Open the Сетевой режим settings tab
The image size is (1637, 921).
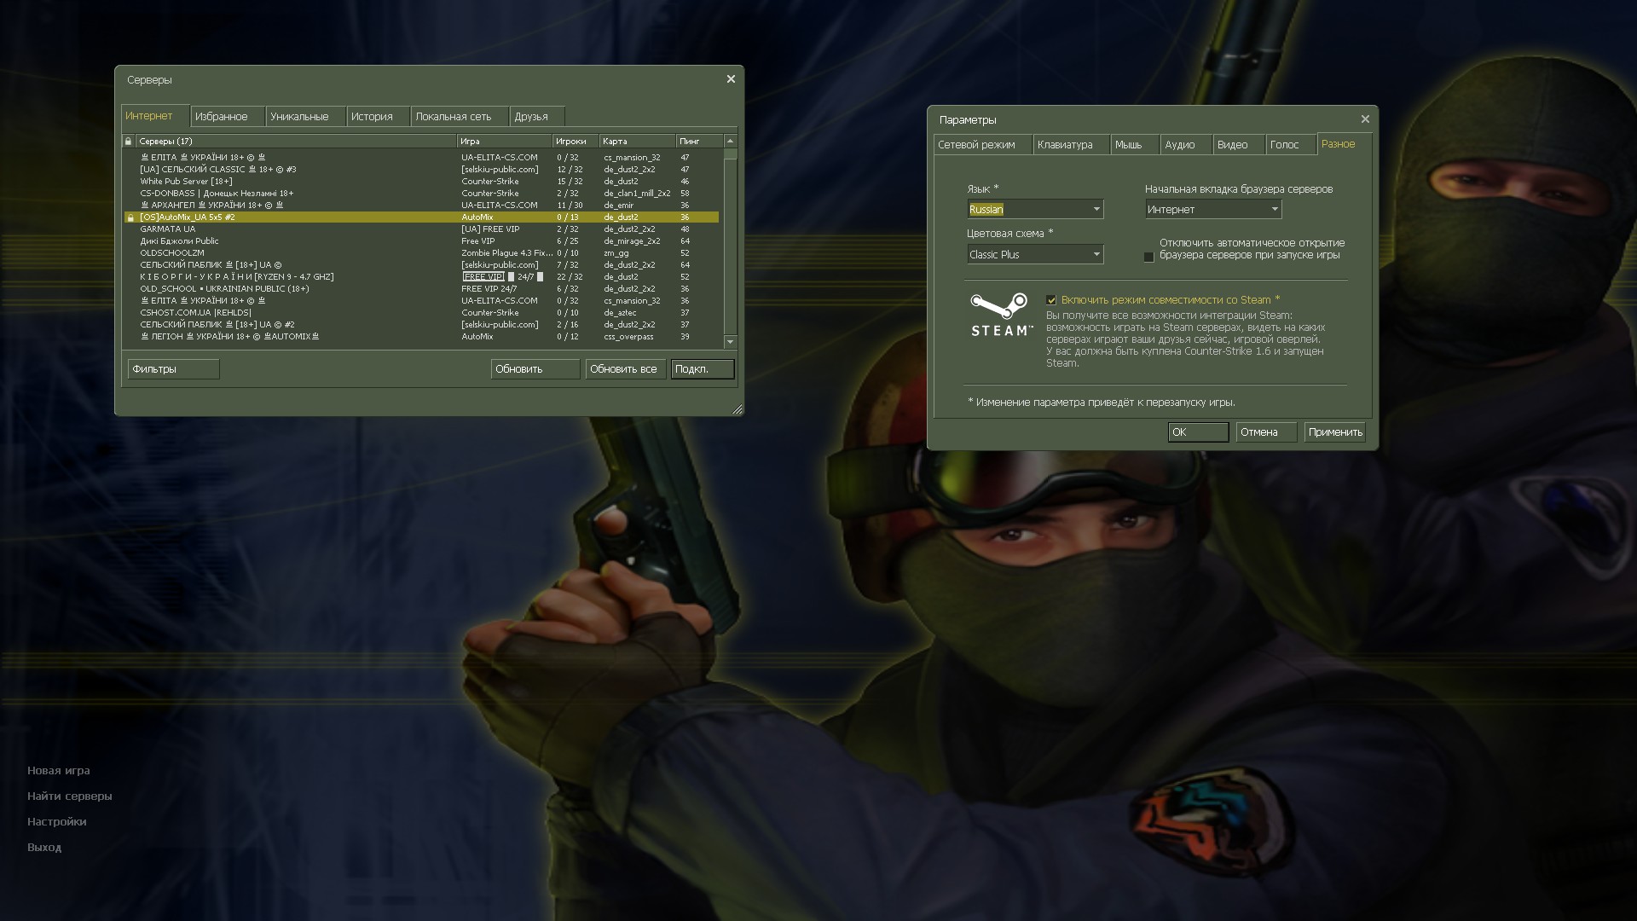point(982,144)
